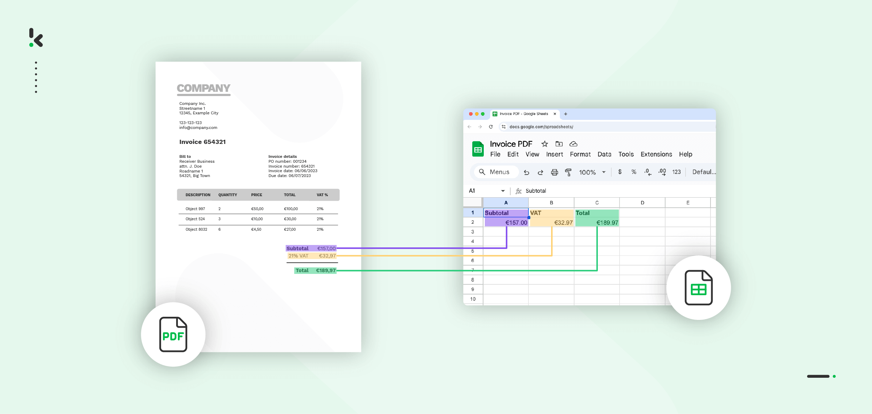
Task: Decrease decimal places icon
Action: [x=648, y=172]
